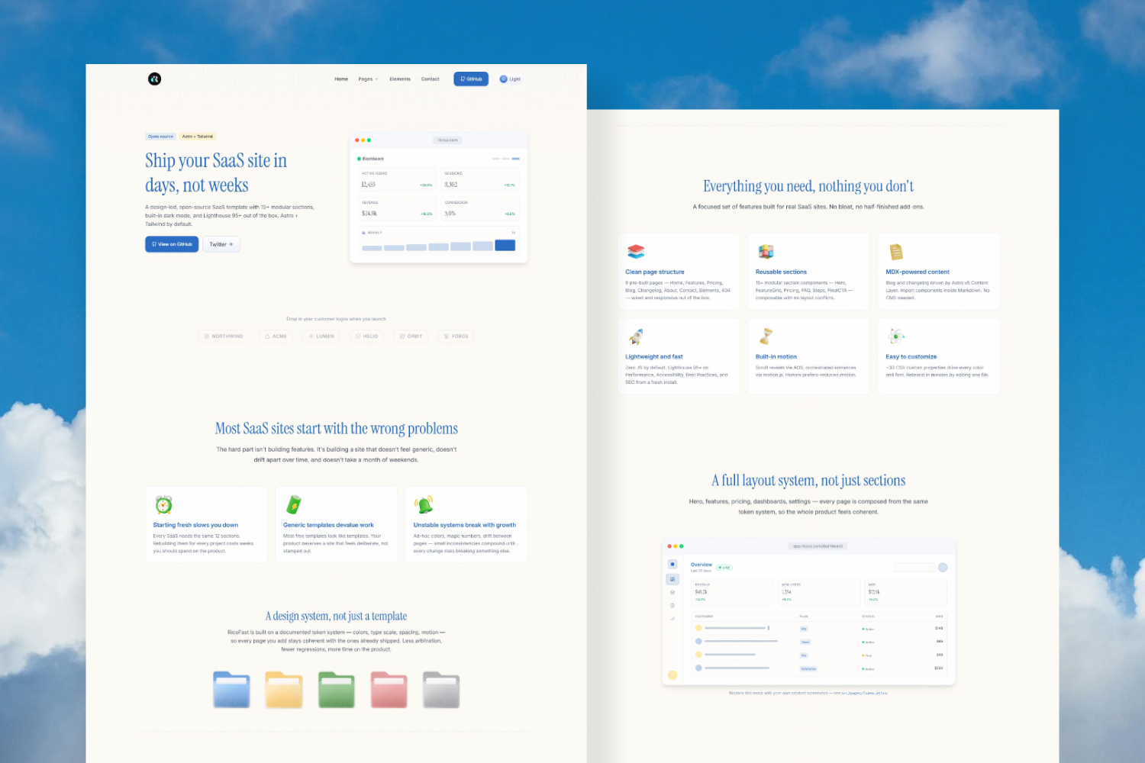The width and height of the screenshot is (1145, 763).
Task: Click the red folder icon
Action: click(389, 690)
